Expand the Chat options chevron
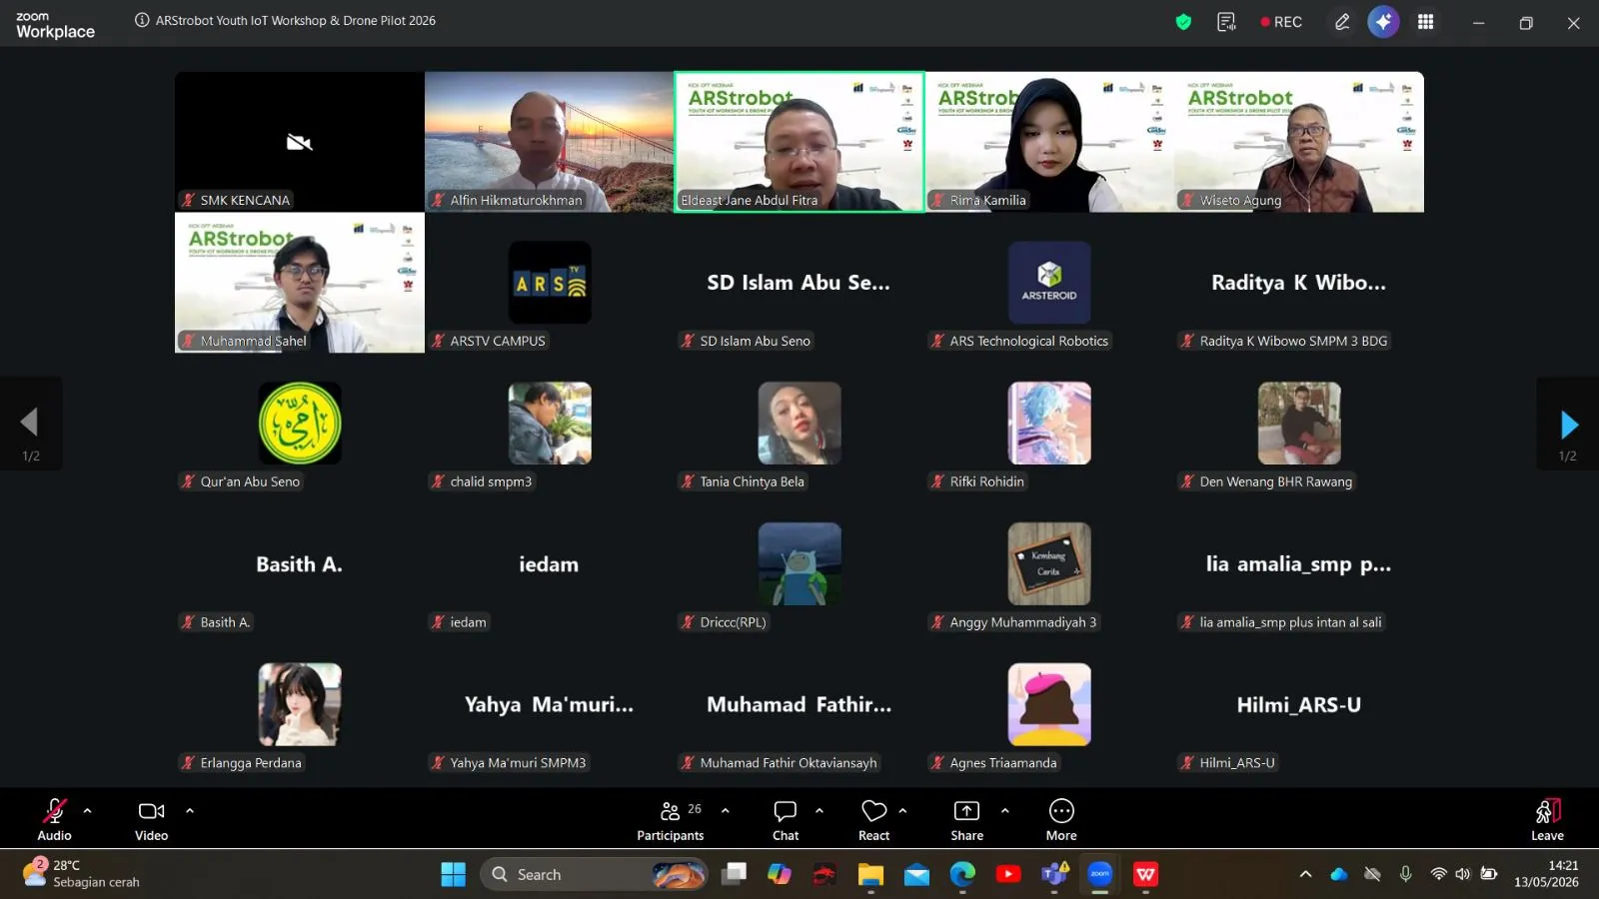Image resolution: width=1599 pixels, height=899 pixels. pos(819,811)
